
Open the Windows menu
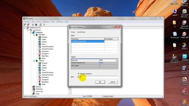pyautogui.click(x=60, y=21)
